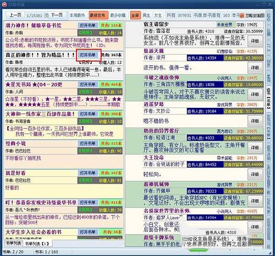Select the 男生 filter
275x256 pixels.
point(146,15)
